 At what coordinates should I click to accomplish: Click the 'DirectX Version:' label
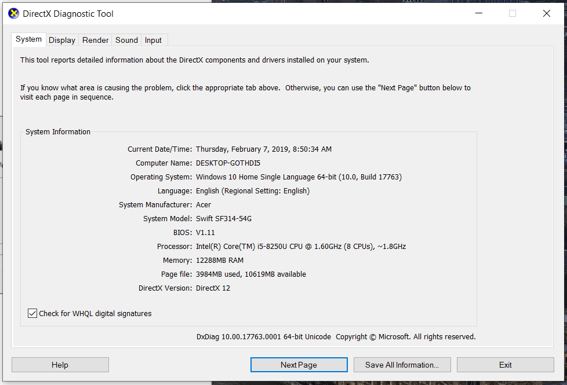165,288
